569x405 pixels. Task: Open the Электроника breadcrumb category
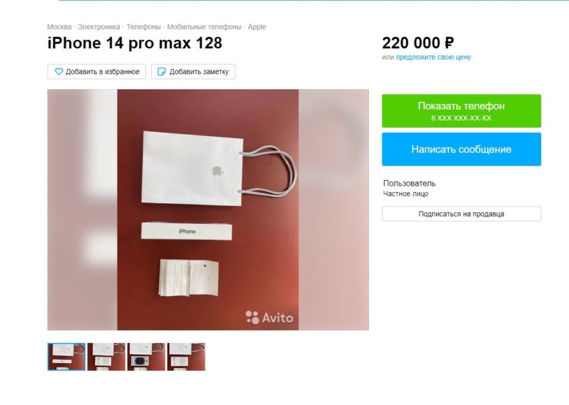(x=99, y=27)
